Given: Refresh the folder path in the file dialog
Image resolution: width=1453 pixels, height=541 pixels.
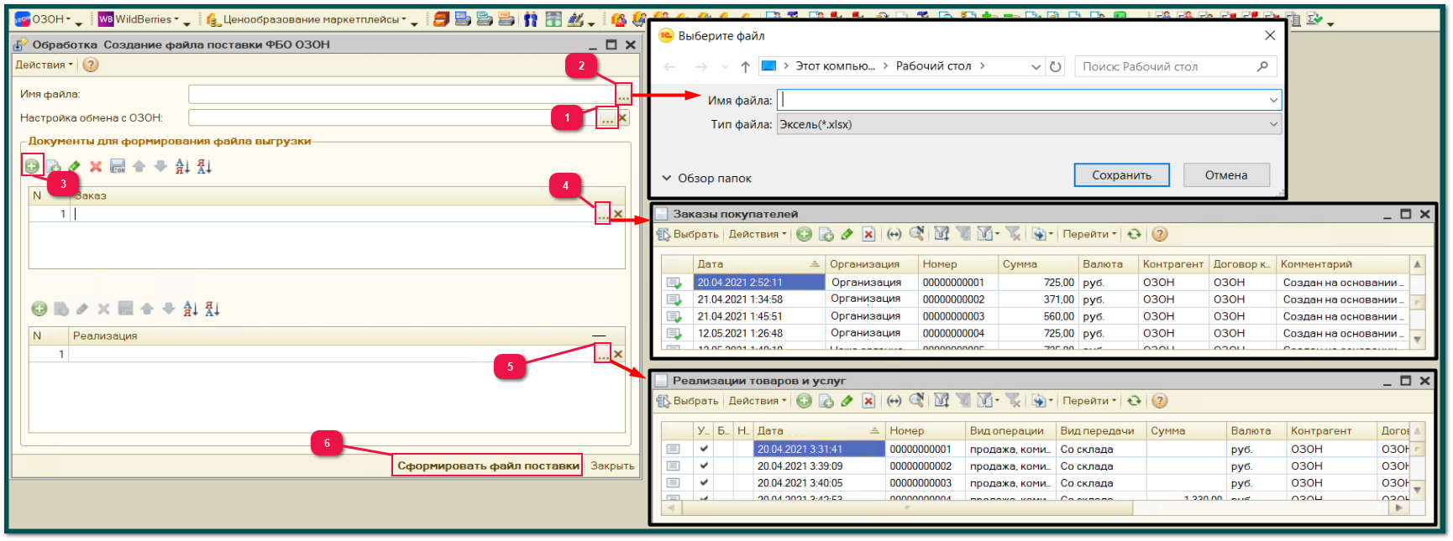Looking at the screenshot, I should pyautogui.click(x=1056, y=66).
